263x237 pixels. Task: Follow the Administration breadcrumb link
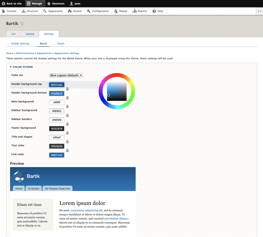tap(25, 53)
